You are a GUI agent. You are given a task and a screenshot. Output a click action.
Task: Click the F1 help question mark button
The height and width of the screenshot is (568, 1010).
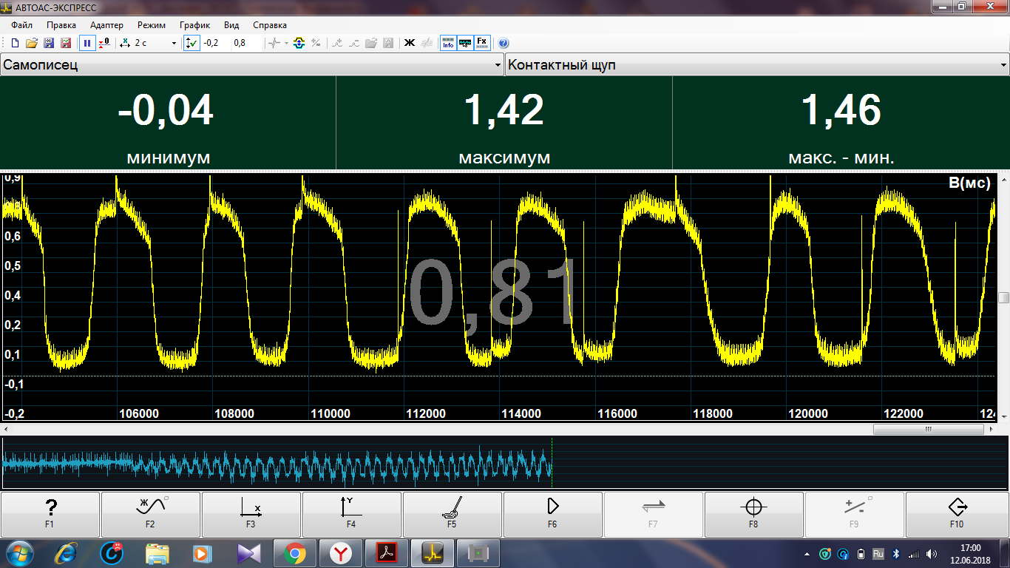50,514
